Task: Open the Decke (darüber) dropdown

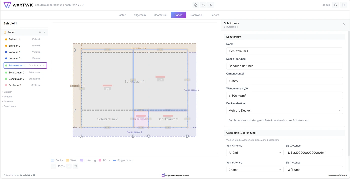Action: pyautogui.click(x=284, y=66)
